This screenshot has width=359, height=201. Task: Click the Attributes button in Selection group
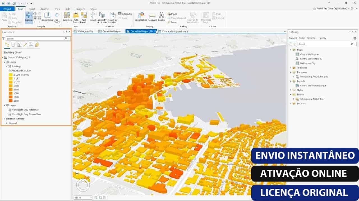coord(125,14)
